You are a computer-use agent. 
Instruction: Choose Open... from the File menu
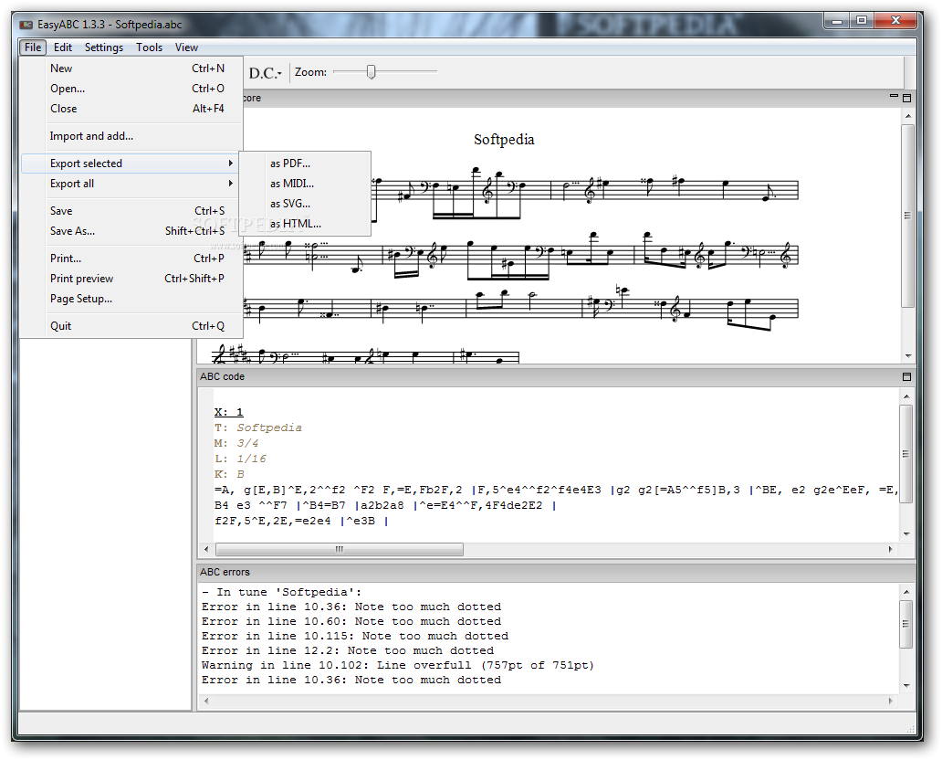pos(131,89)
